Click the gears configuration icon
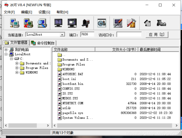The width and height of the screenshot is (182, 138). [x=102, y=23]
